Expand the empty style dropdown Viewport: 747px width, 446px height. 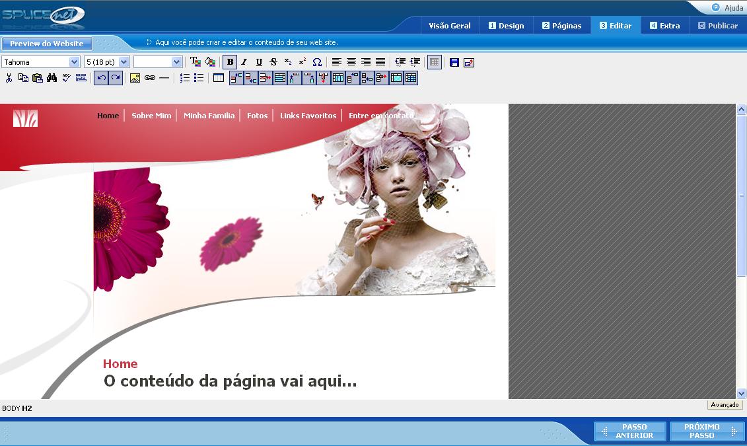click(158, 62)
